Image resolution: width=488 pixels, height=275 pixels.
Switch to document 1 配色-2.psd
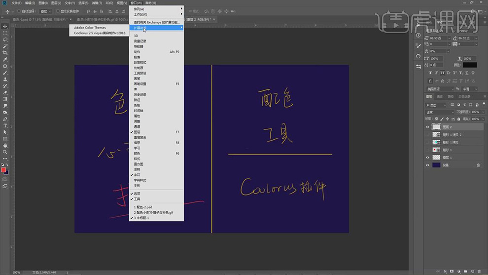tap(144, 207)
